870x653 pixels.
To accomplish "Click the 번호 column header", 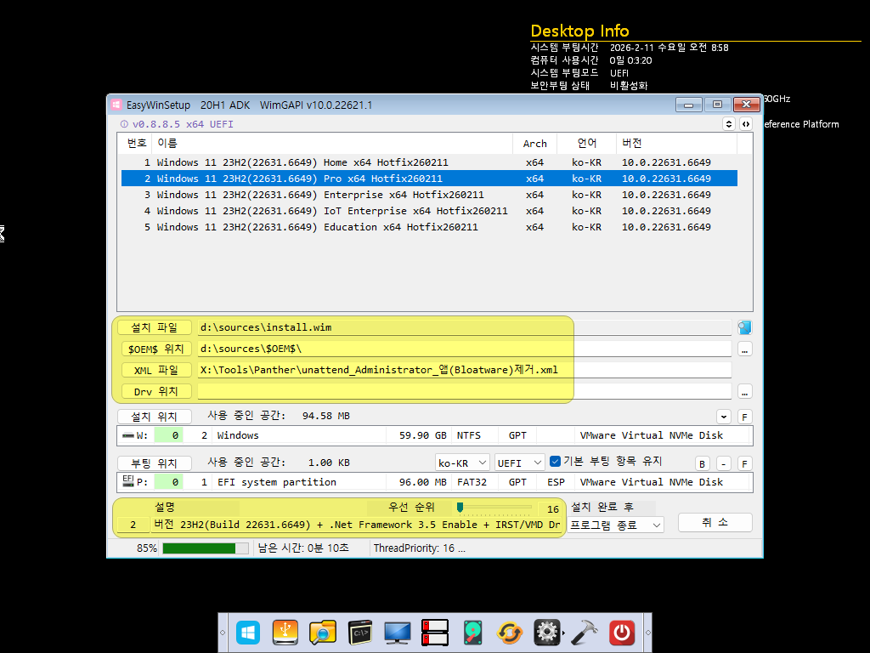I will pos(137,143).
